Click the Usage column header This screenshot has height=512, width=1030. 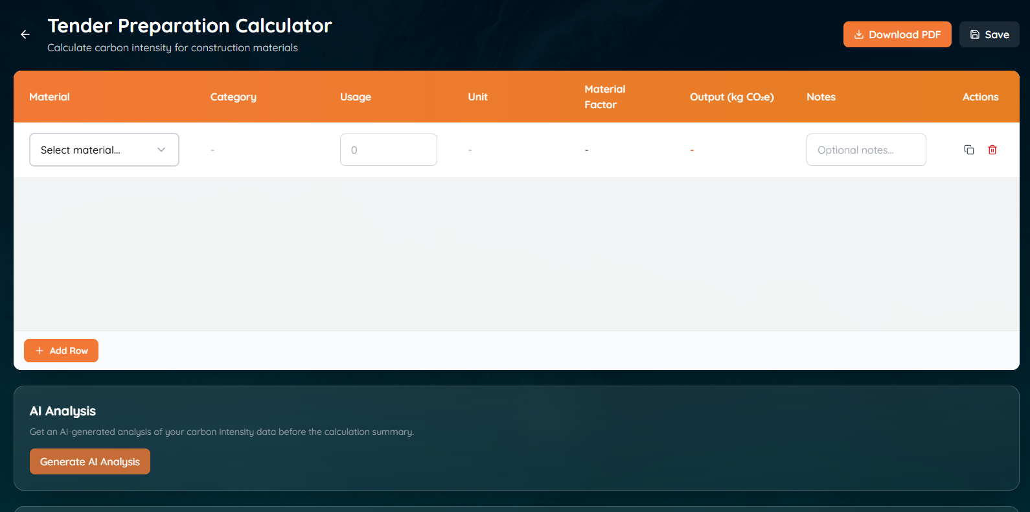click(x=356, y=97)
